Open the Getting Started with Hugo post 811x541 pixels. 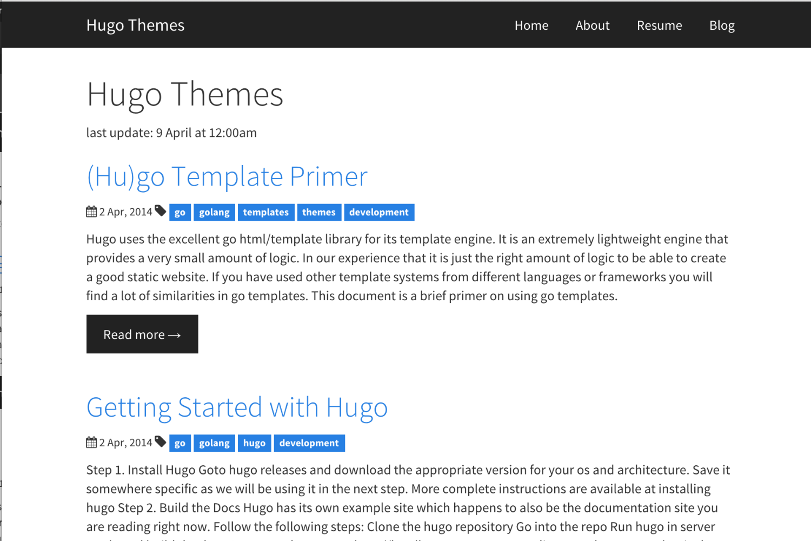(x=237, y=407)
